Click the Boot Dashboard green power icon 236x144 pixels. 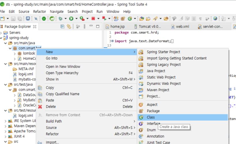point(44,19)
